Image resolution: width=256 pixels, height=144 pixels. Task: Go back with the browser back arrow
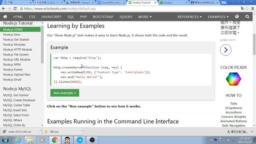4,9
